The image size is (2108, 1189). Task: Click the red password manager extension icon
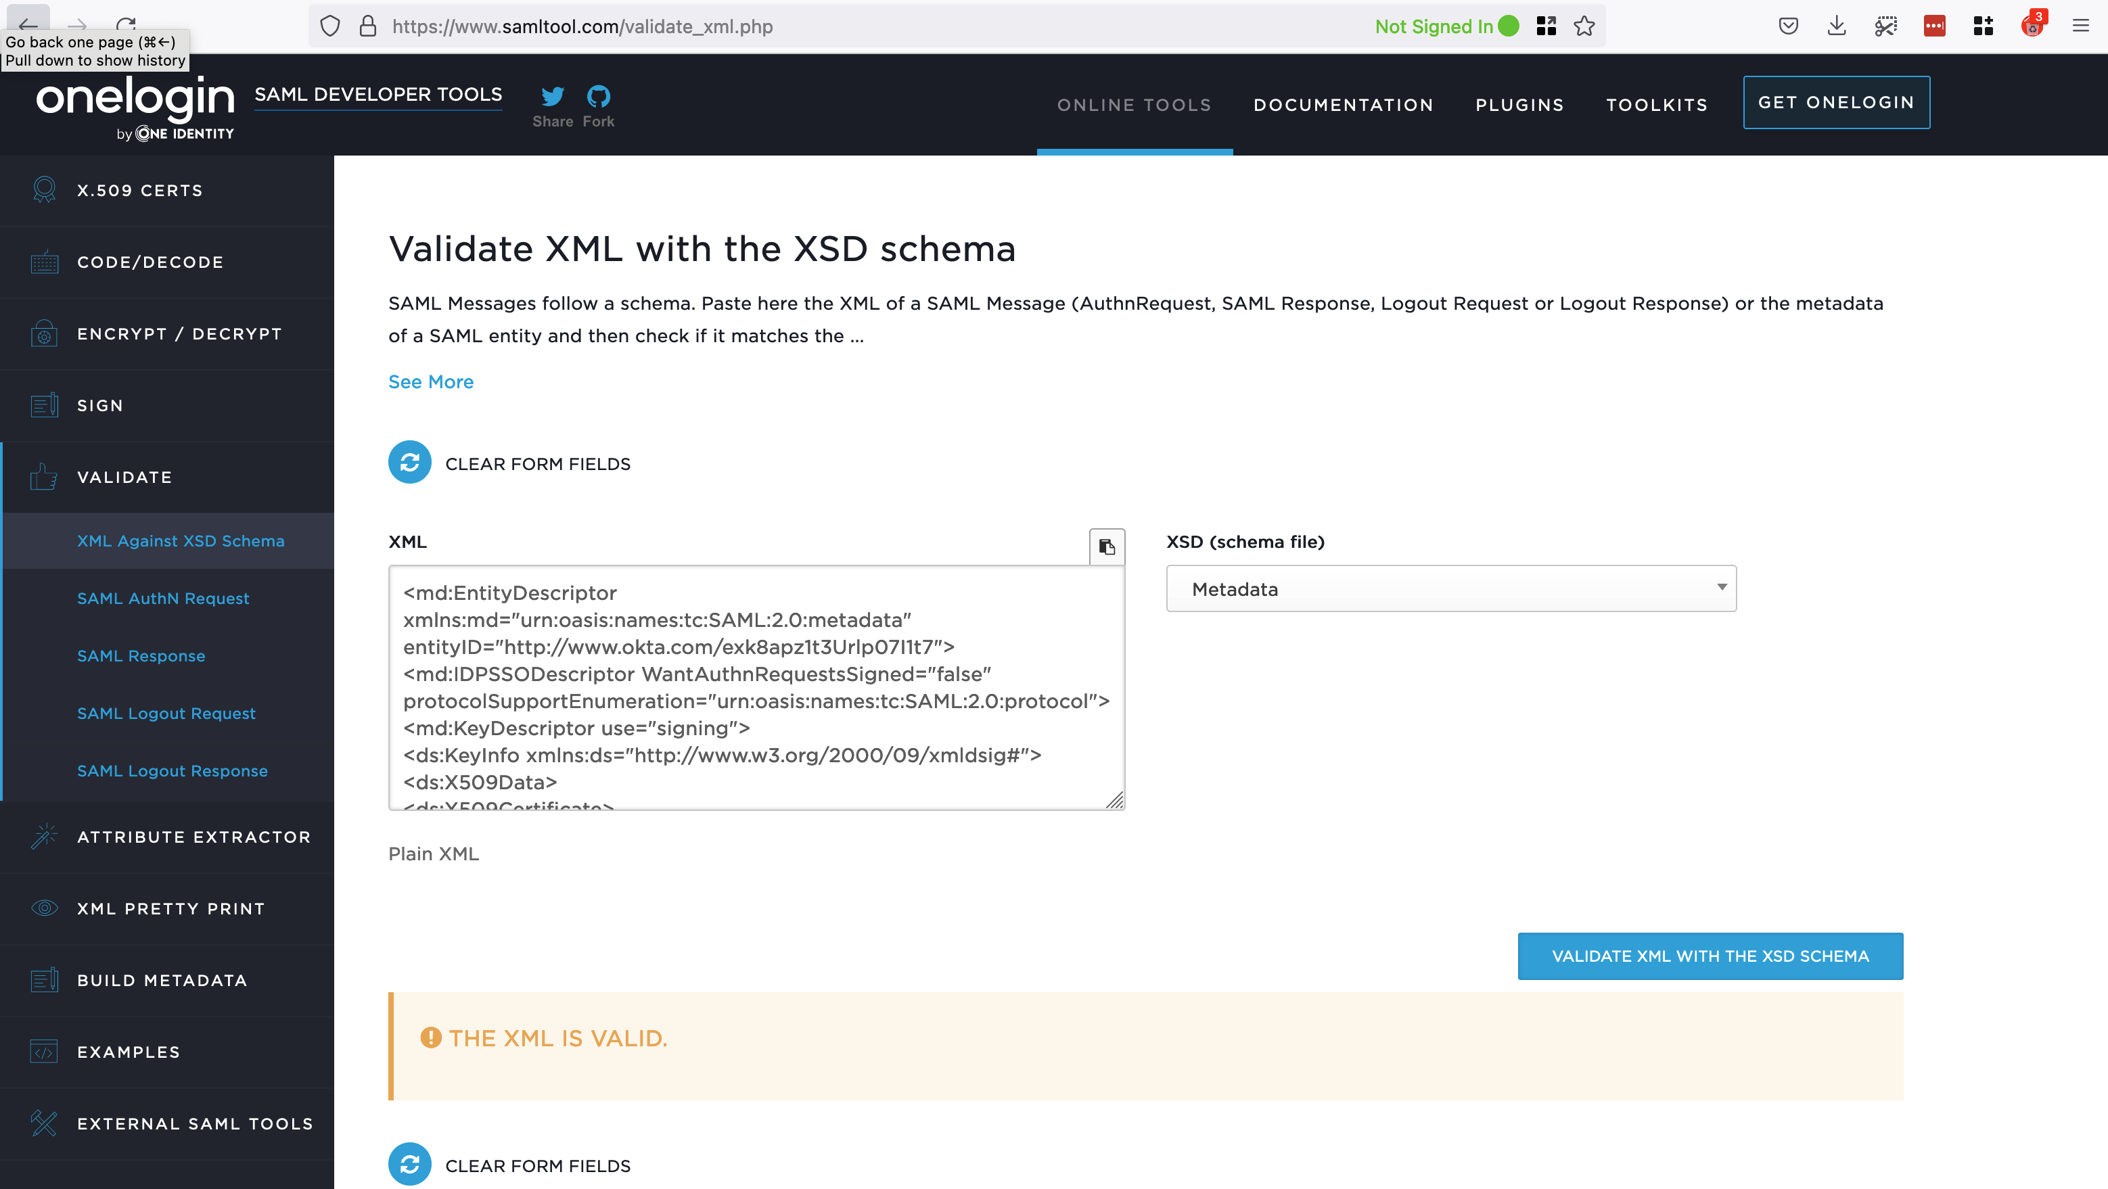1935,26
